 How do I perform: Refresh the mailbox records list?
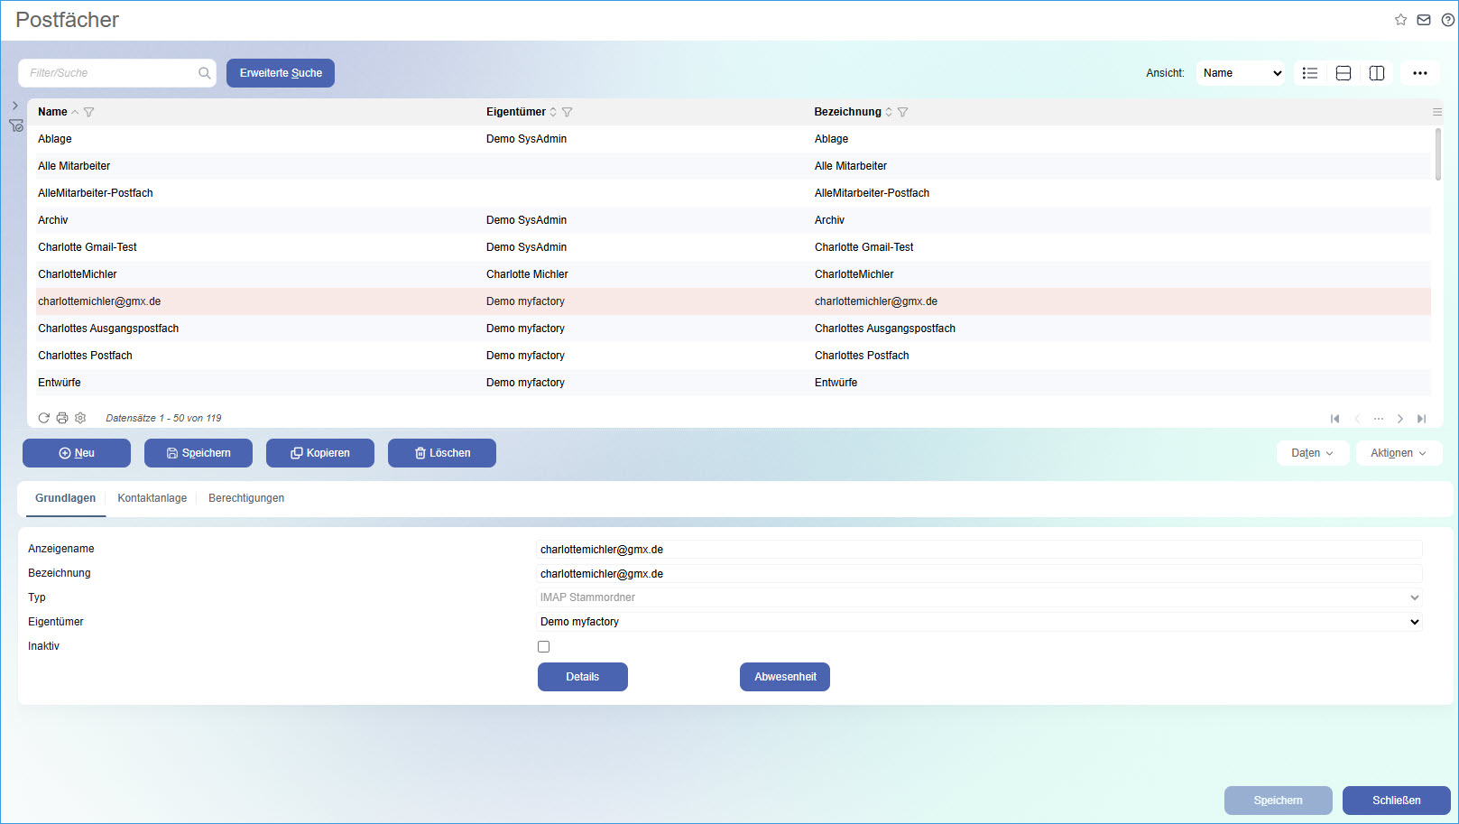(43, 418)
